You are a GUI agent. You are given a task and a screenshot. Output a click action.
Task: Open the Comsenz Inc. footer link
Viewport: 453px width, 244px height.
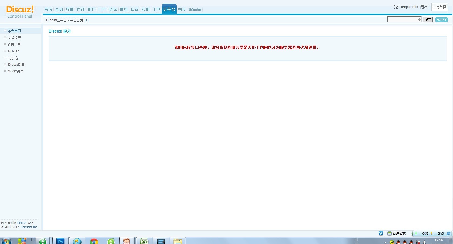point(29,227)
